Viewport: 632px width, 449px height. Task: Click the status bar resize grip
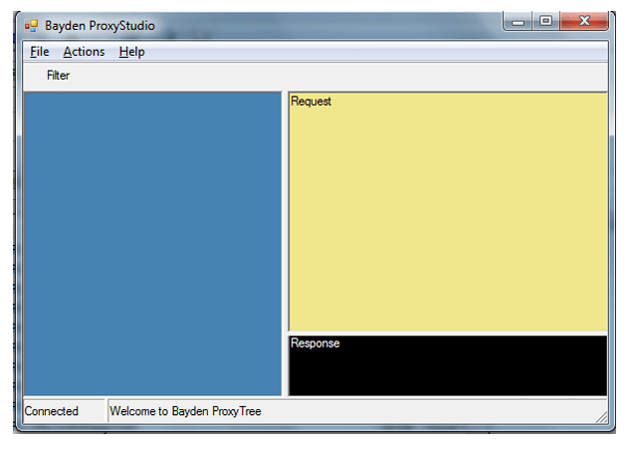click(x=602, y=417)
